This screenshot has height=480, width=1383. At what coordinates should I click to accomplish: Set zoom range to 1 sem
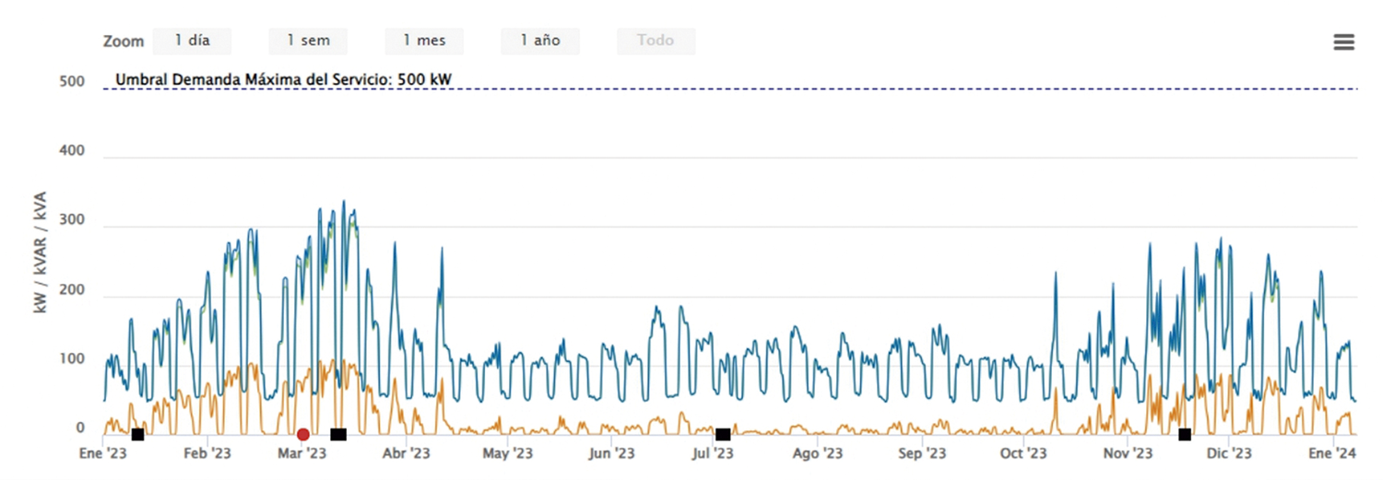pyautogui.click(x=308, y=41)
